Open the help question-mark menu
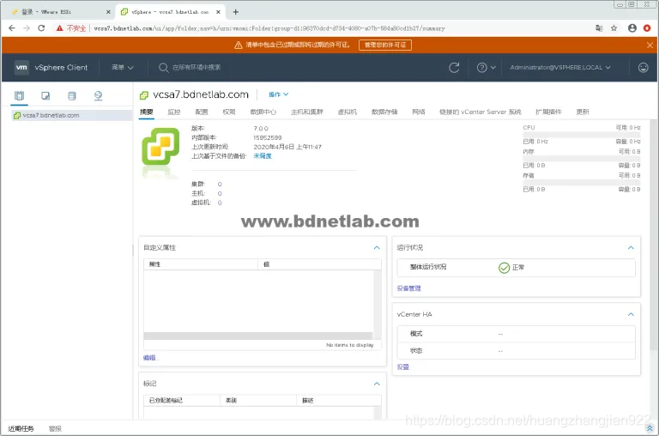The height and width of the screenshot is (436, 659). (x=486, y=67)
